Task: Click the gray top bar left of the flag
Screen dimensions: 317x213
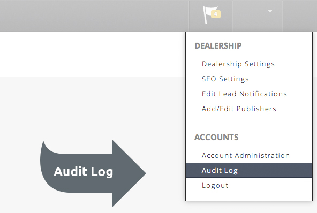Action: click(94, 16)
